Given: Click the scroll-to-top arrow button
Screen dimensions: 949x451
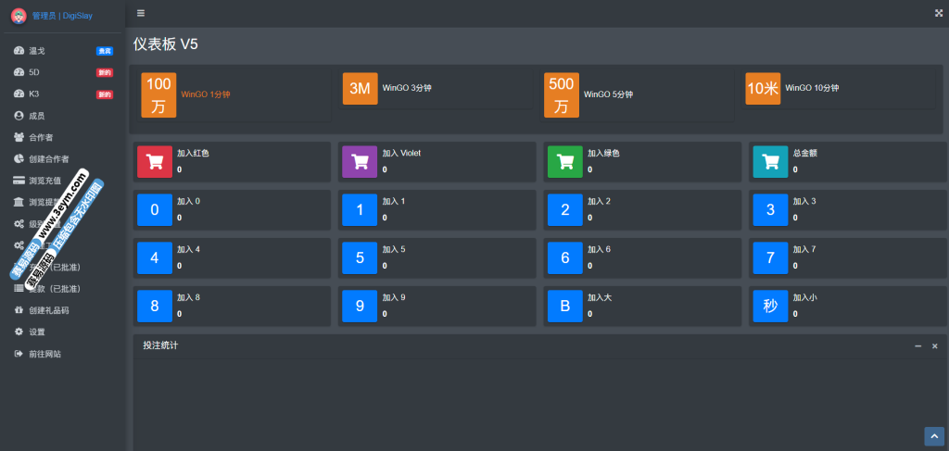Looking at the screenshot, I should point(933,436).
